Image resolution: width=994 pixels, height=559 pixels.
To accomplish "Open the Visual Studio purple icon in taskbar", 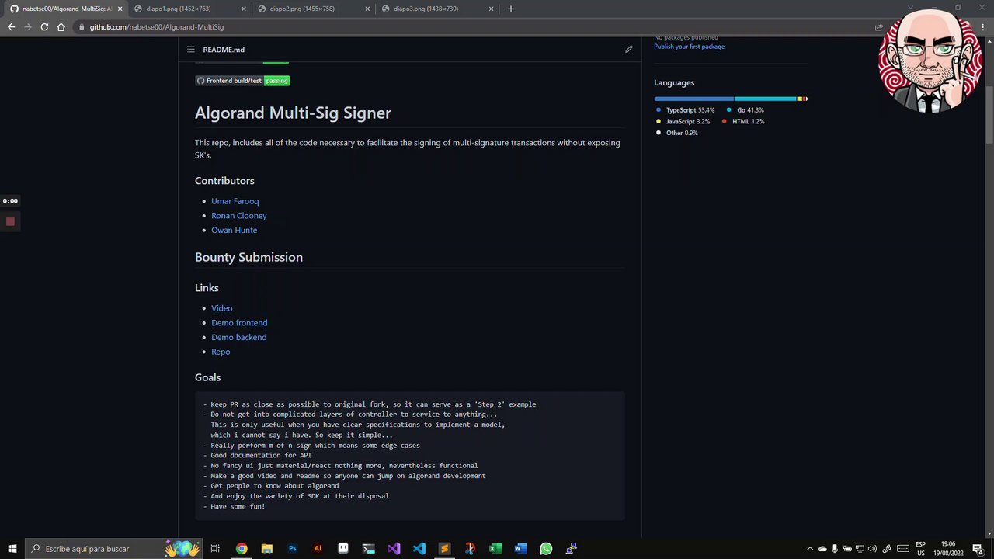I will coord(394,549).
